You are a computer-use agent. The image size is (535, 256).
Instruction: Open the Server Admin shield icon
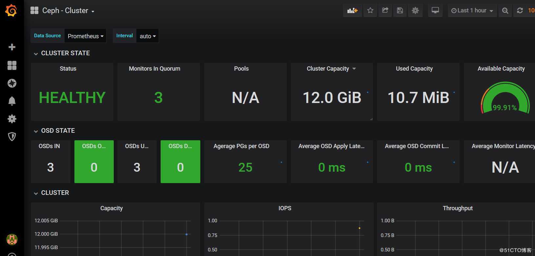point(12,136)
